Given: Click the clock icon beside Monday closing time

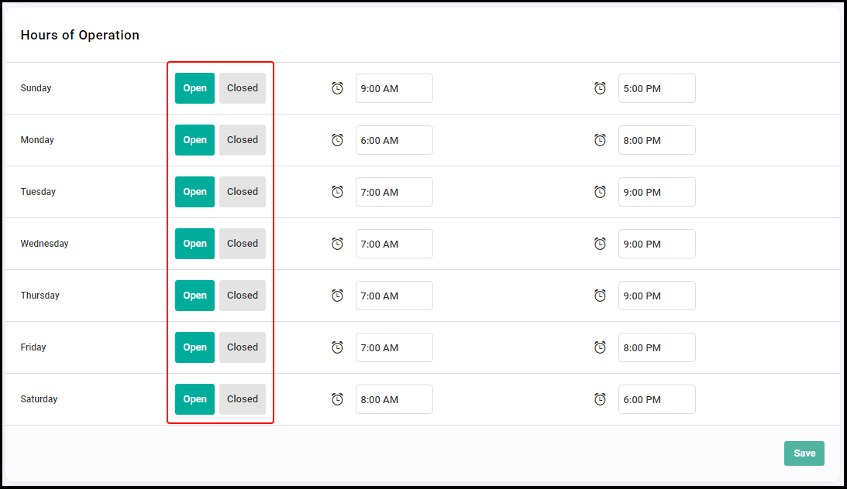Looking at the screenshot, I should 600,139.
